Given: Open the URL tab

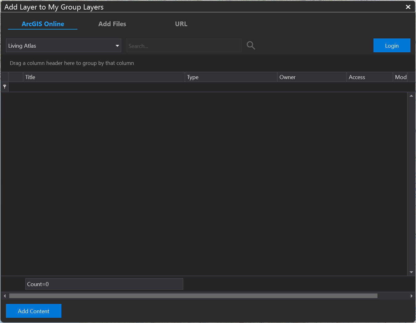Looking at the screenshot, I should click(181, 24).
